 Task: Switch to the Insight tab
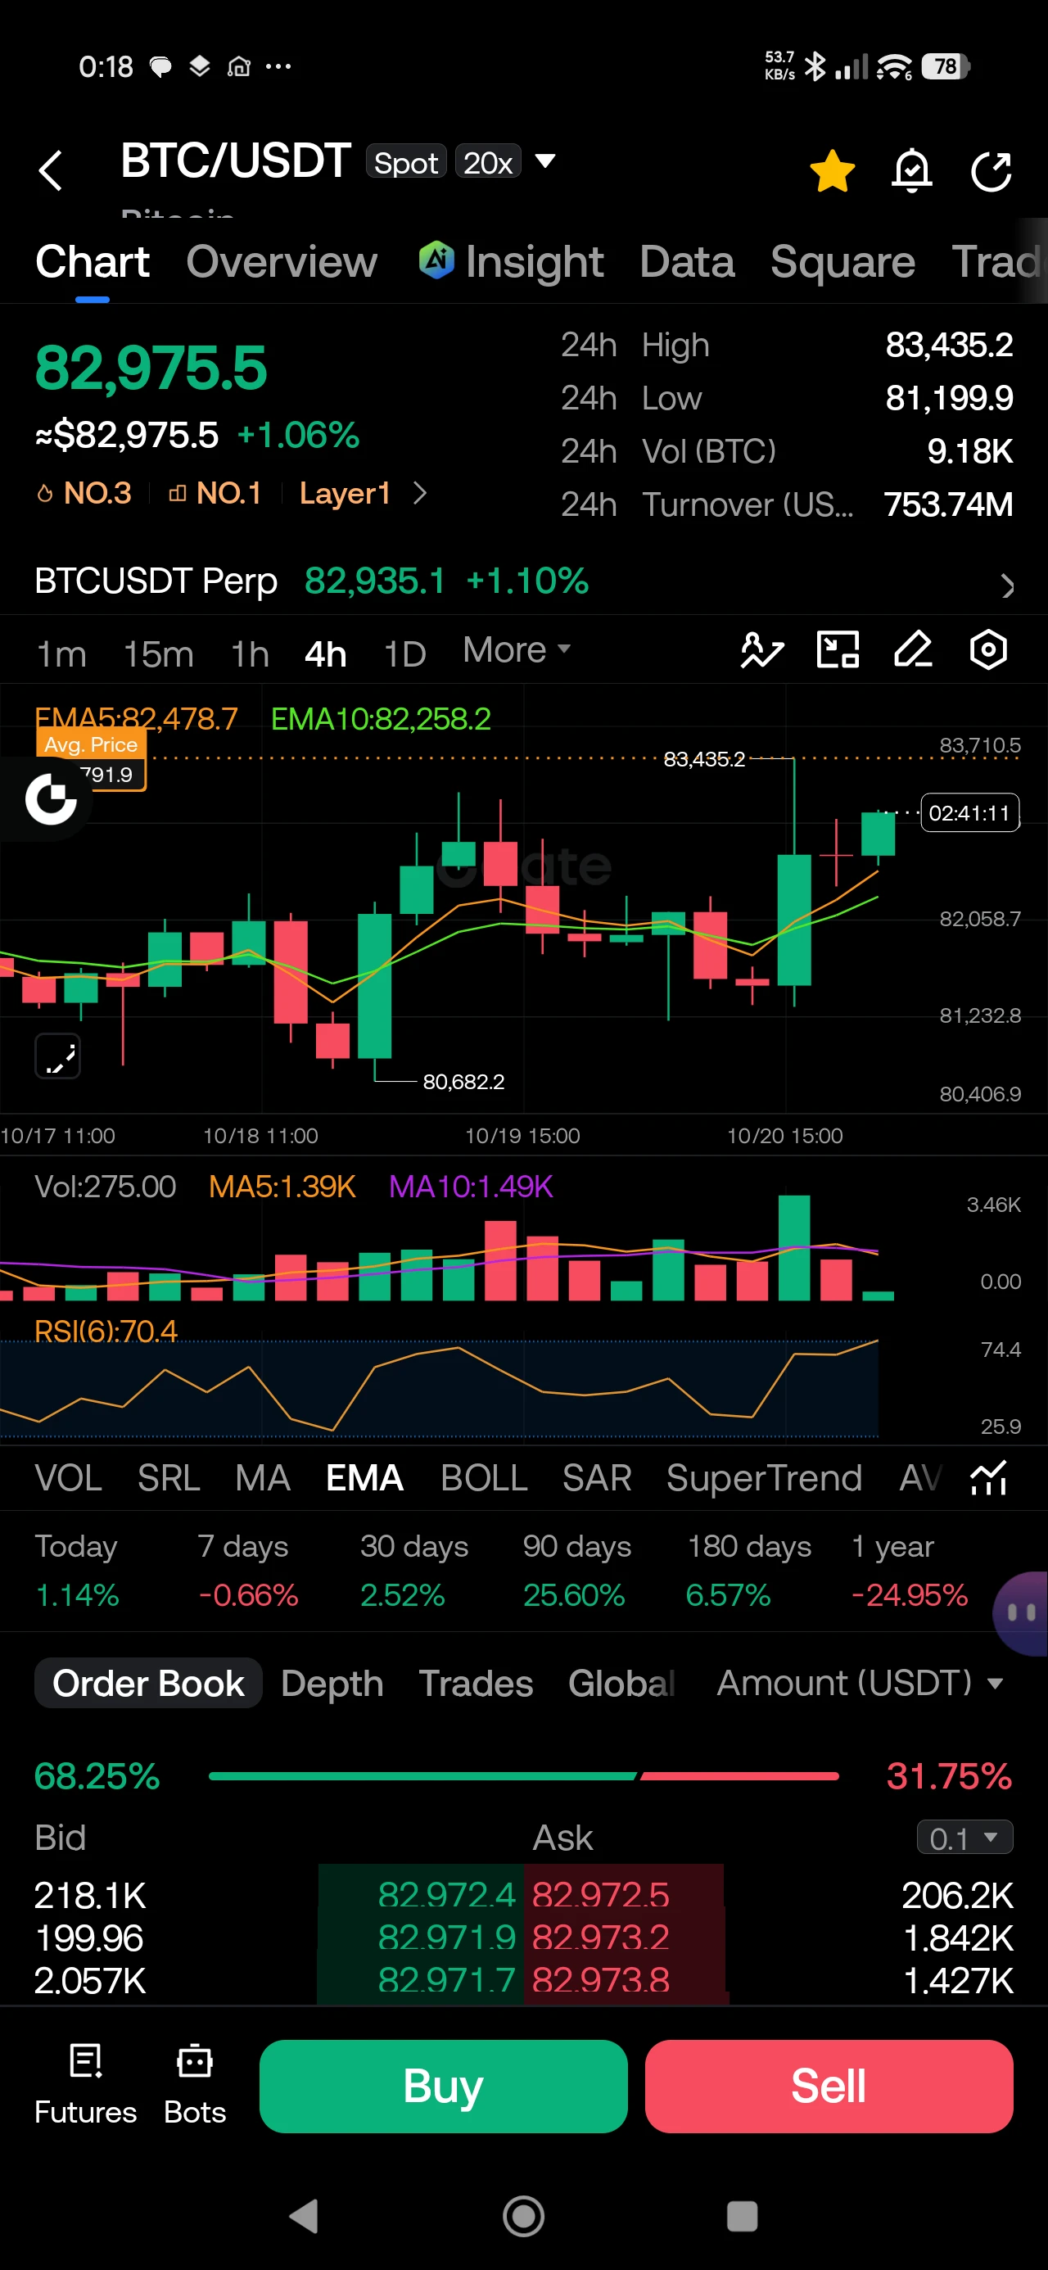click(511, 262)
